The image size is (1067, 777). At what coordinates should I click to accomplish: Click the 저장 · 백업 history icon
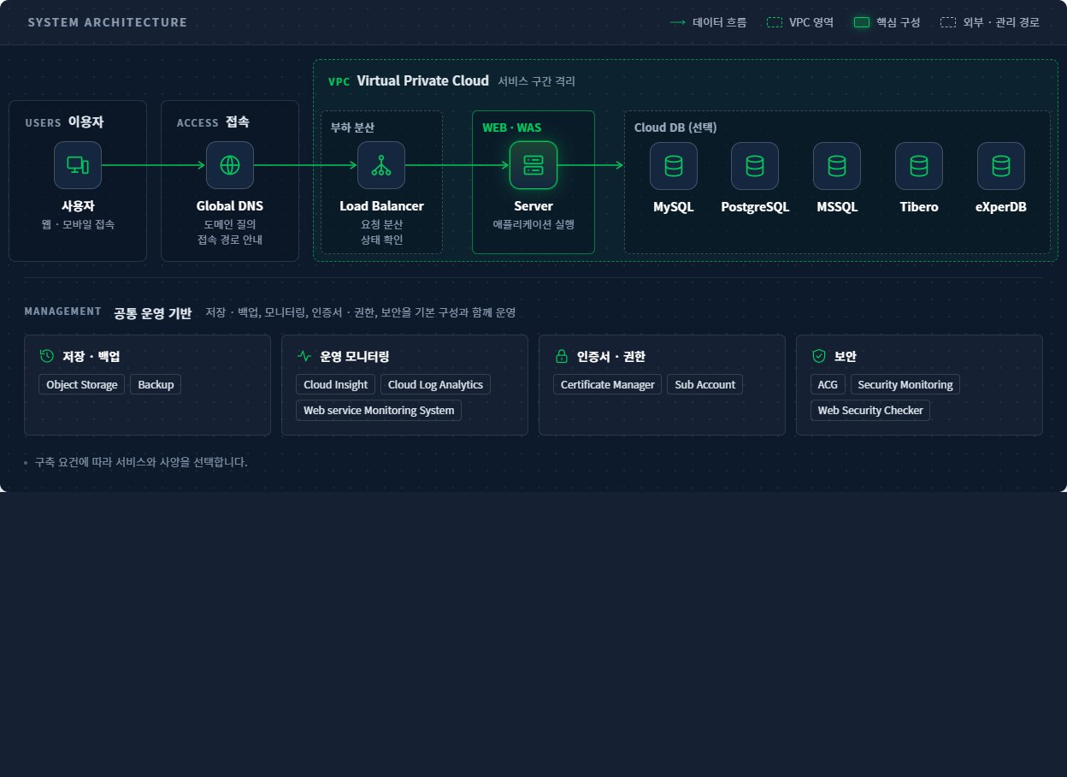[47, 356]
